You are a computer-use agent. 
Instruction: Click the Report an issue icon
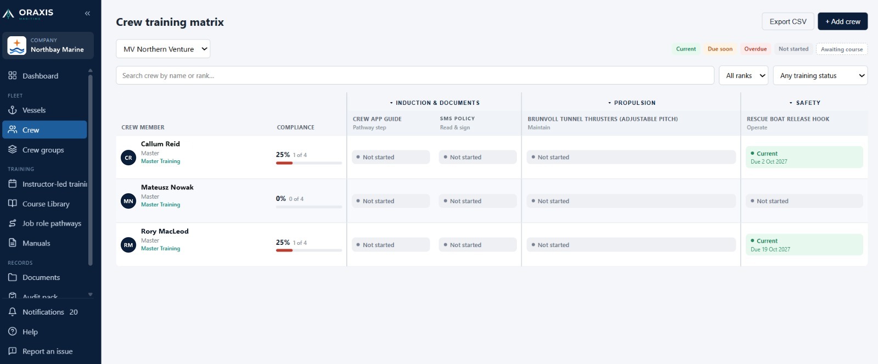13,351
